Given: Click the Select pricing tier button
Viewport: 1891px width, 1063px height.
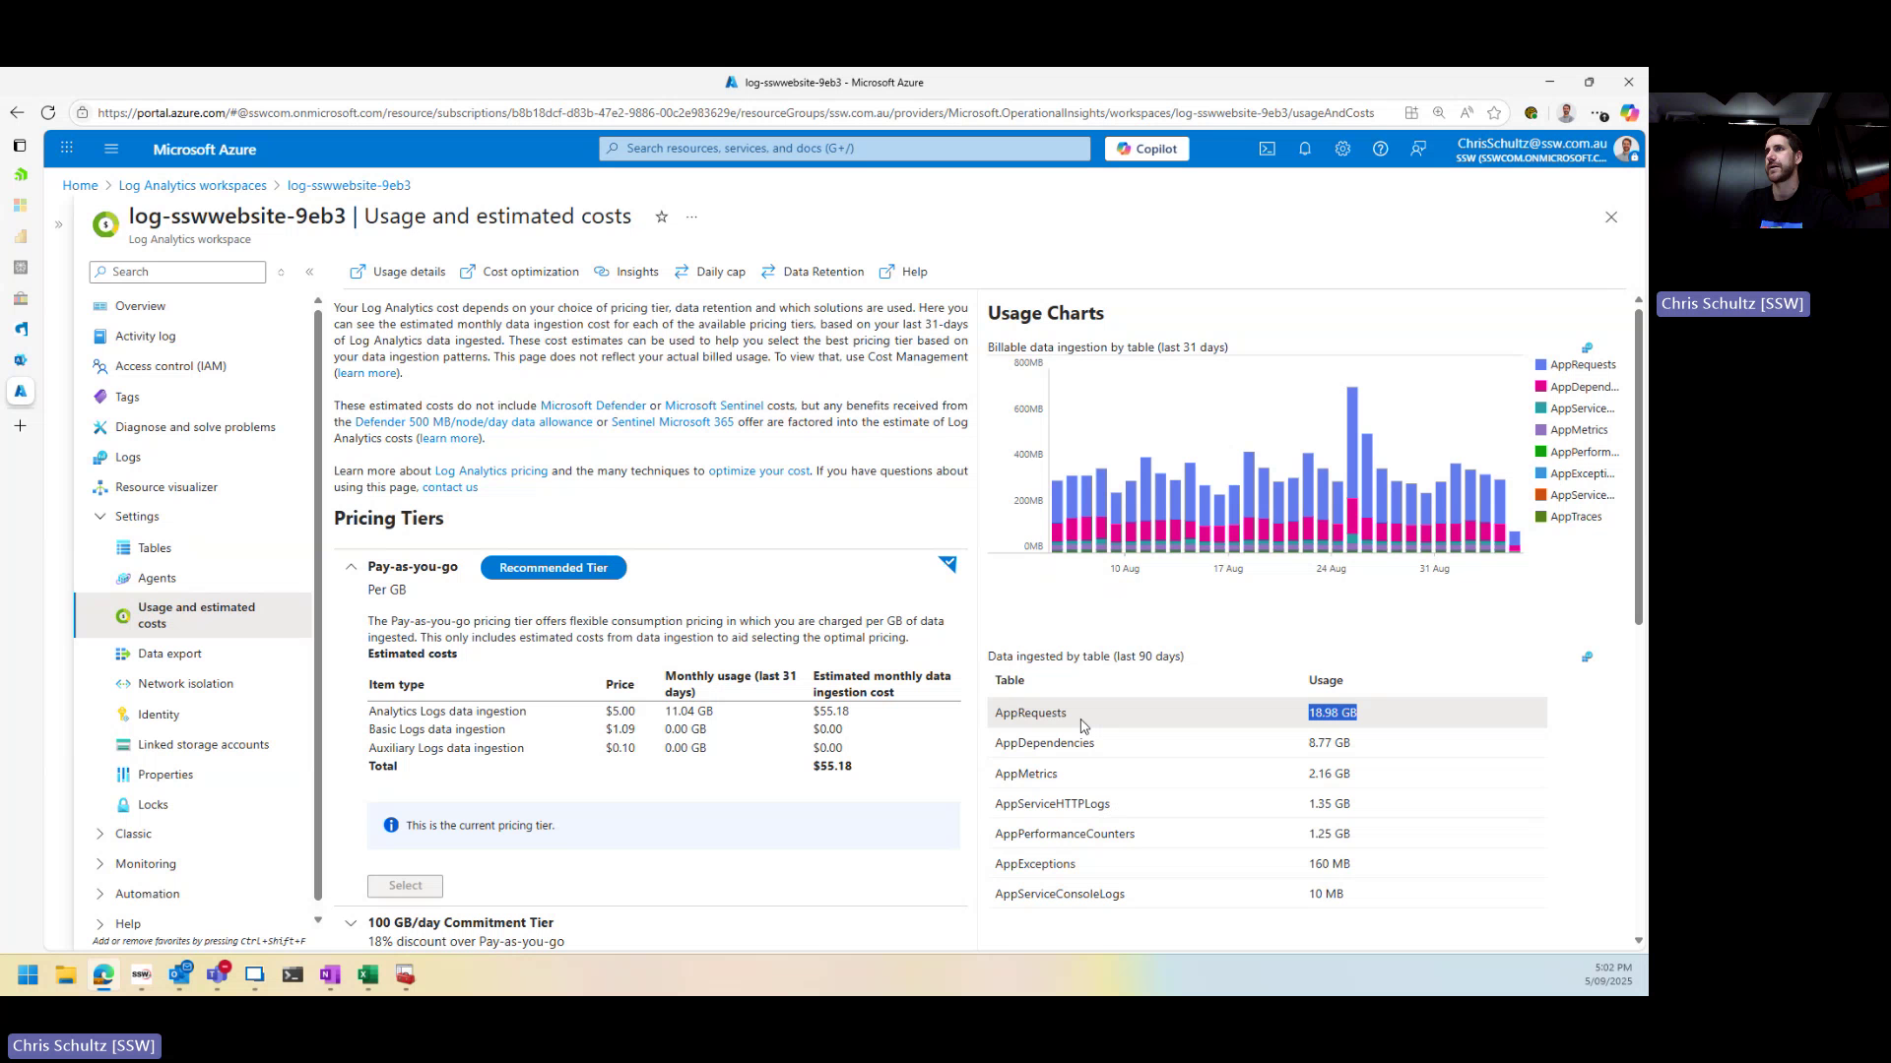Looking at the screenshot, I should pos(405,886).
